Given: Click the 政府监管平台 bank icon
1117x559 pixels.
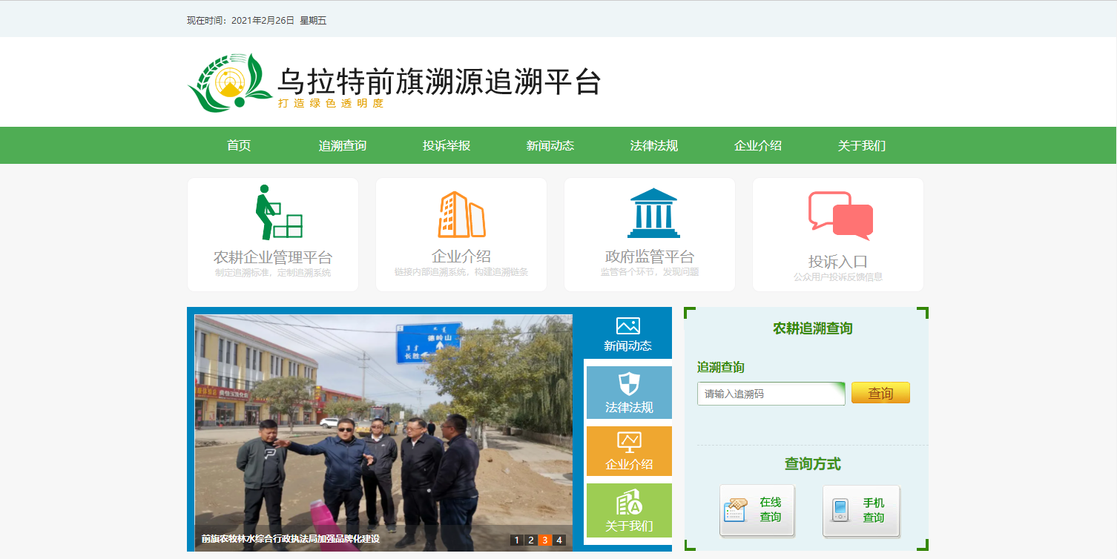Looking at the screenshot, I should point(648,210).
